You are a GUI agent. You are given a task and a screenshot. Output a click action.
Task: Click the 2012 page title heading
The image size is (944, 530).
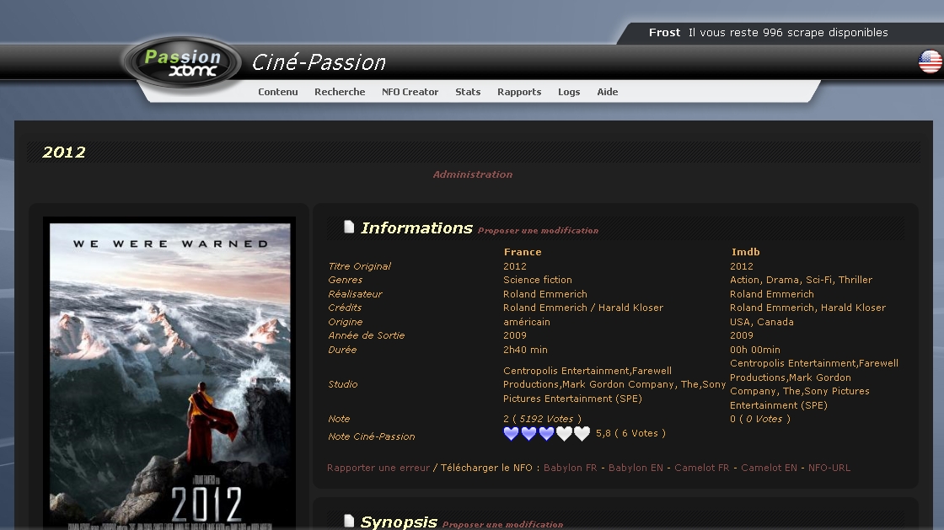[x=64, y=153]
